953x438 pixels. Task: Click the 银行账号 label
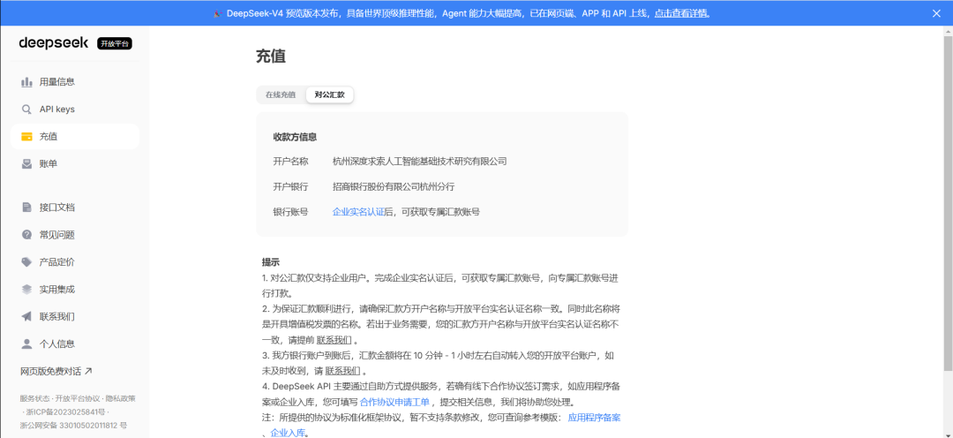pos(290,212)
